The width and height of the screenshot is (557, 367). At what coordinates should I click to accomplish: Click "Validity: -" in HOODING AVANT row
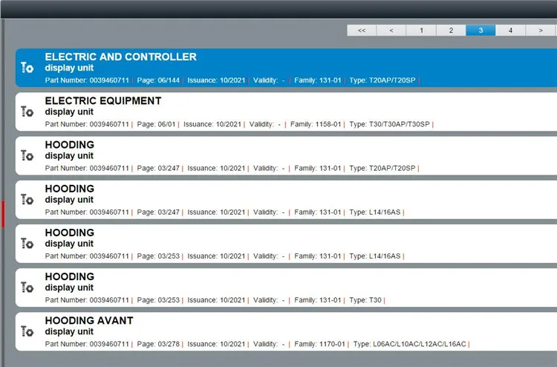tap(269, 344)
